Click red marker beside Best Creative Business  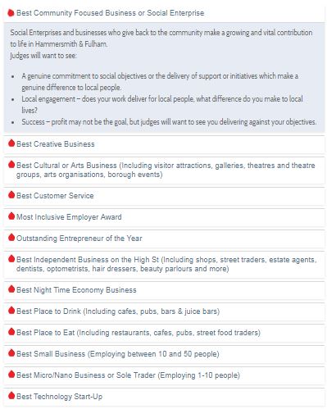(11, 143)
